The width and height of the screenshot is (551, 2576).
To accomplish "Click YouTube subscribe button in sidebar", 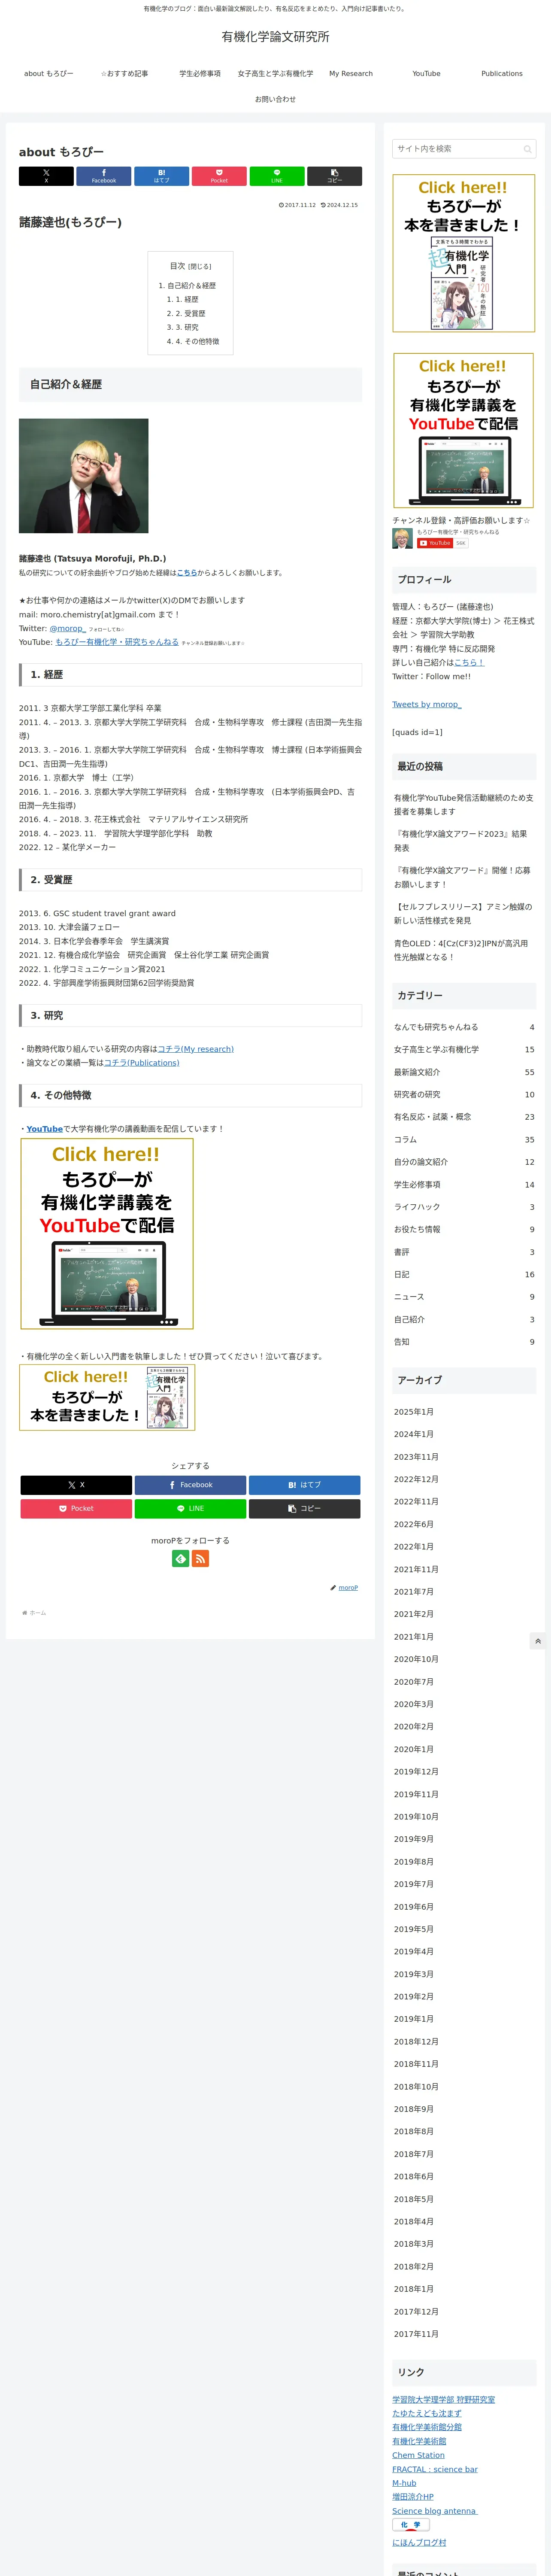I will [436, 543].
